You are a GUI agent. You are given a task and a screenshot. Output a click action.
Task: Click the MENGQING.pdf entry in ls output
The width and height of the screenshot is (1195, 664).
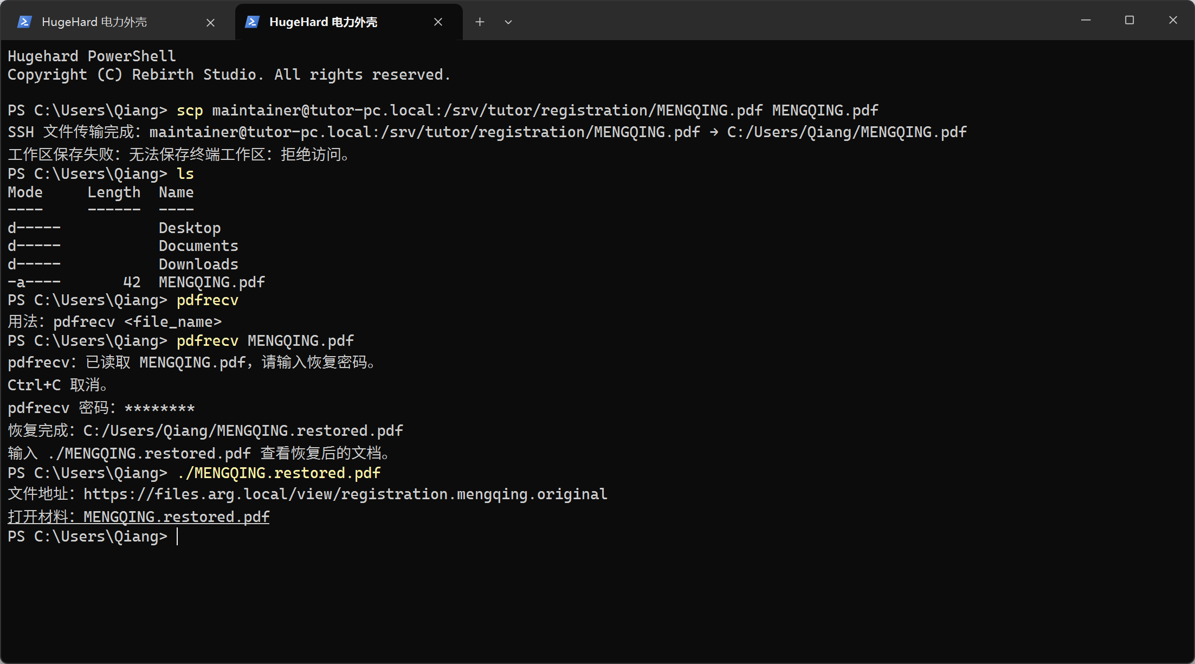coord(211,282)
